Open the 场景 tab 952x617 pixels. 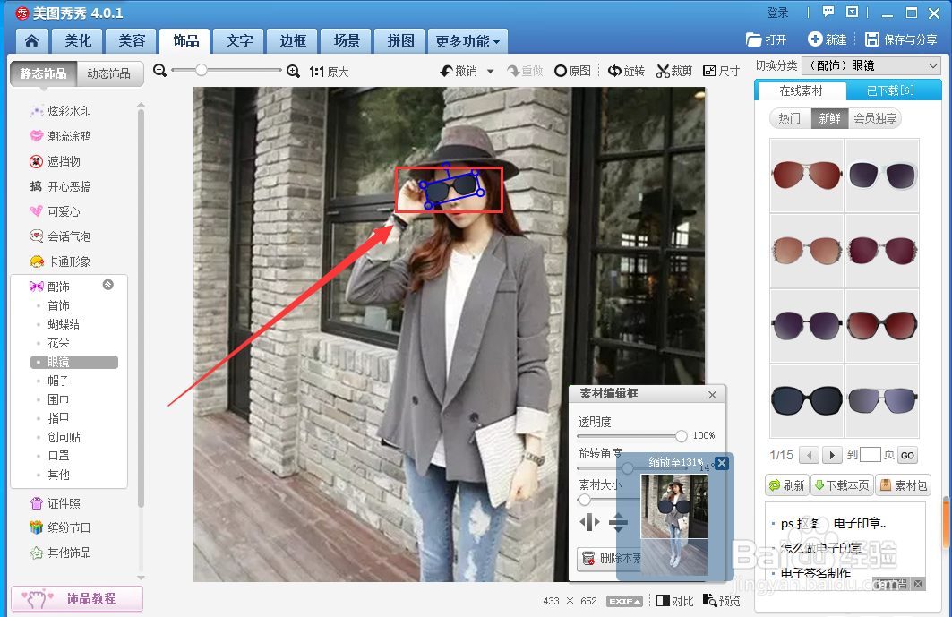tap(346, 40)
